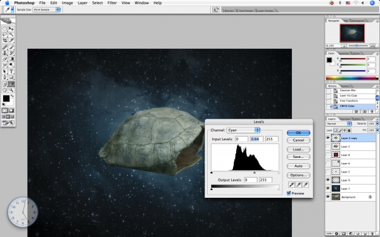Select the Type tool
The width and height of the screenshot is (380, 237).
pyautogui.click(x=11, y=71)
